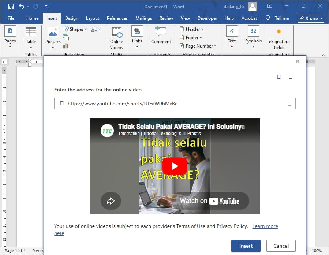Open the Mailings ribbon tab
This screenshot has height=255, width=329.
[x=143, y=18]
